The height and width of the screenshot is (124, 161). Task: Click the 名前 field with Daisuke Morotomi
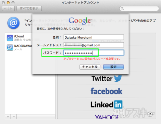(x=94, y=37)
